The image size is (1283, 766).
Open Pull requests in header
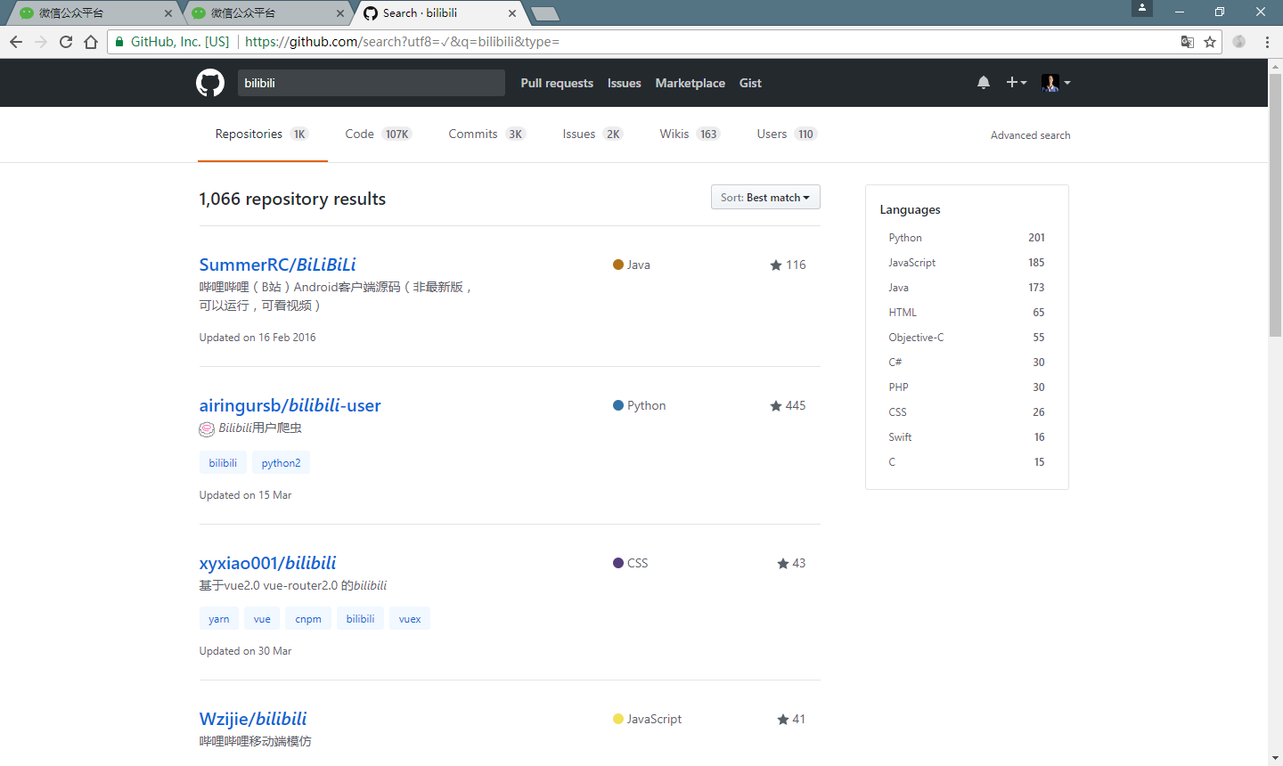(x=557, y=83)
